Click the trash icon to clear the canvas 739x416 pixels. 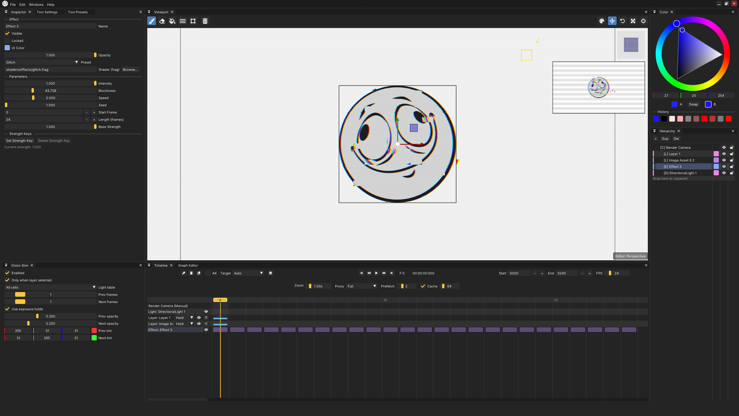(x=205, y=21)
